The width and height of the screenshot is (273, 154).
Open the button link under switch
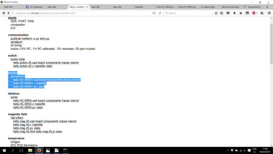tap(14, 59)
